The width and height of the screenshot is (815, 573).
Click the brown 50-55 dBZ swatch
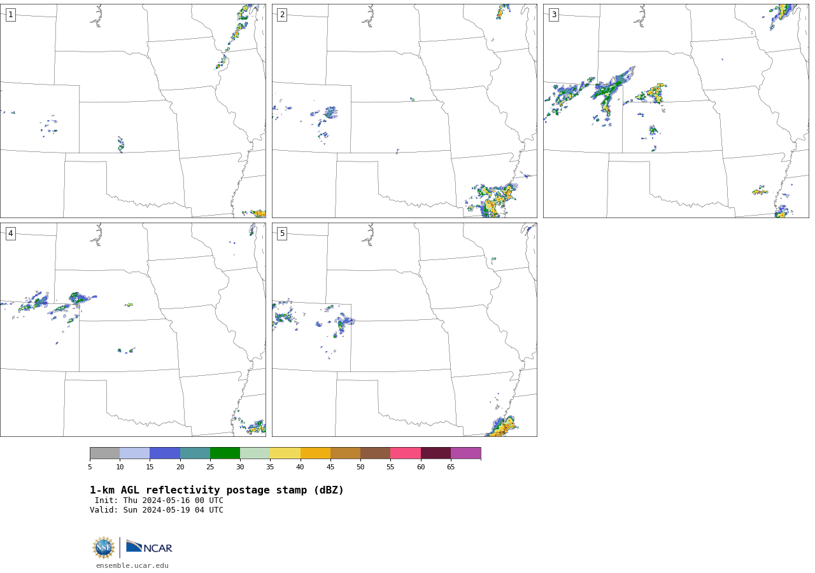(376, 453)
